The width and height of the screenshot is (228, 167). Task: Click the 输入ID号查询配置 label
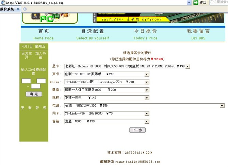tap(34, 71)
